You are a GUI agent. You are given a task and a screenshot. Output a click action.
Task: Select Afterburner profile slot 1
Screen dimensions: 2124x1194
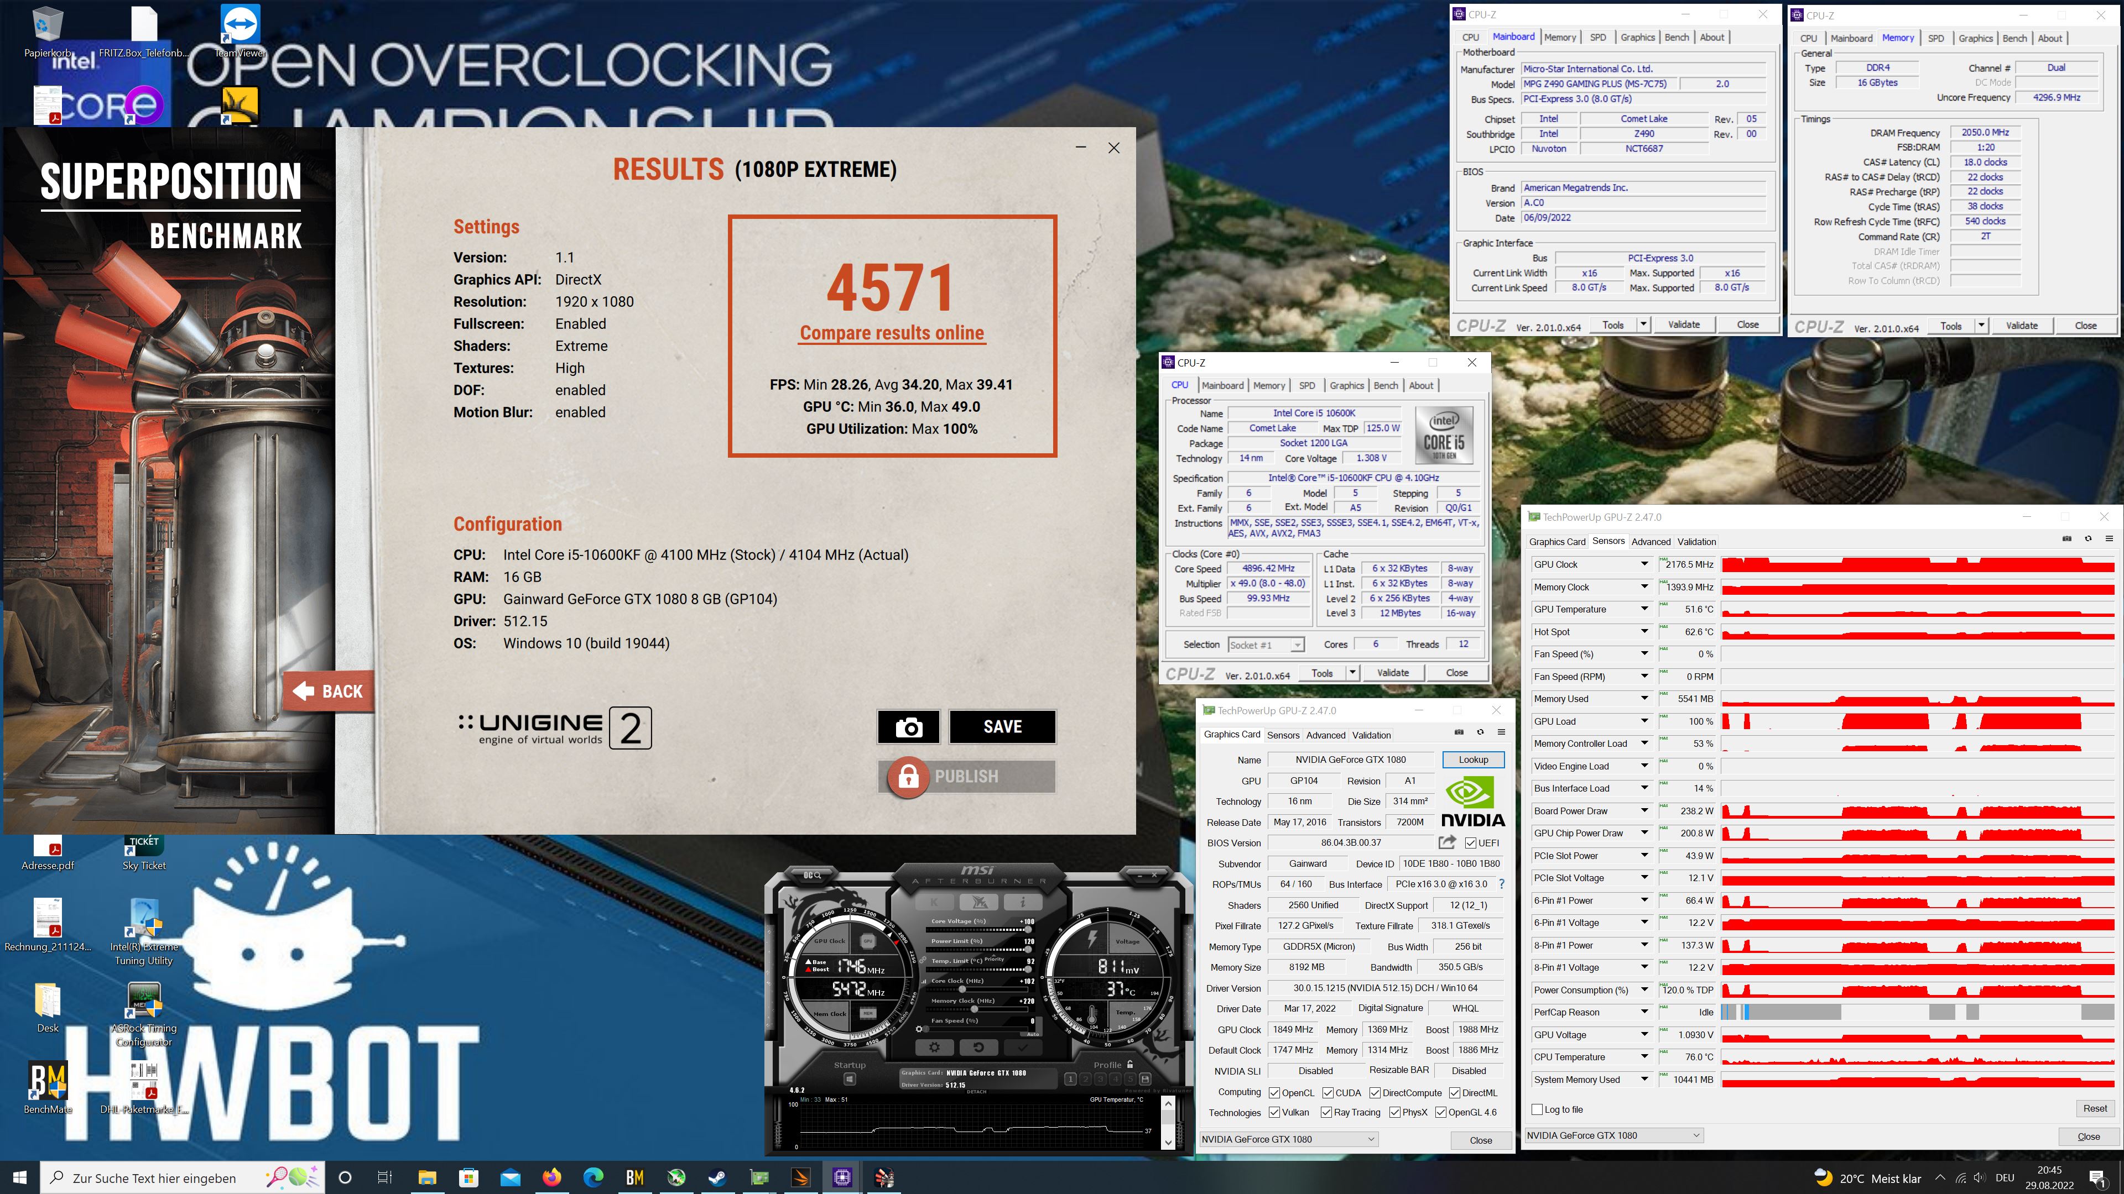coord(1070,1080)
